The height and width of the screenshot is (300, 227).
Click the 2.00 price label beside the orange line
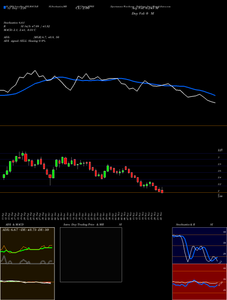coord(220,196)
